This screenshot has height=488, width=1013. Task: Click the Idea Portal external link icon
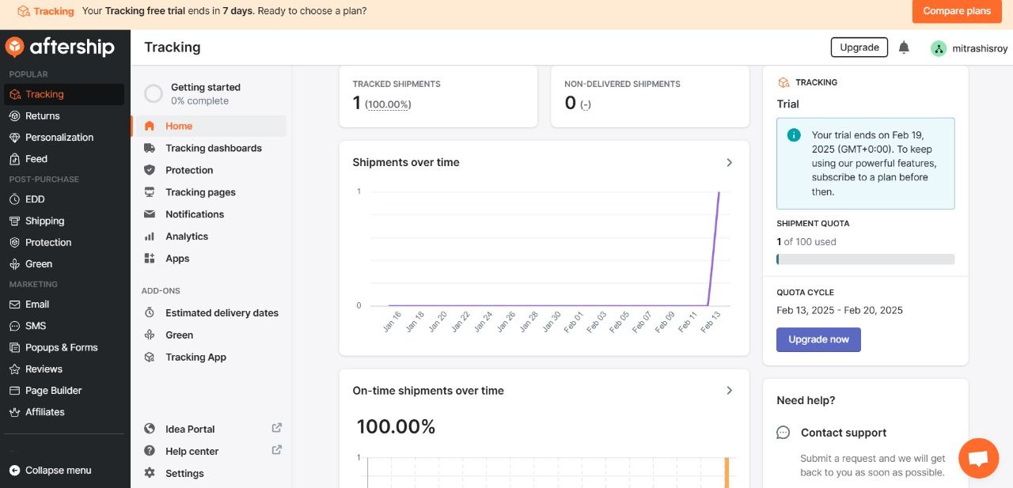tap(277, 428)
